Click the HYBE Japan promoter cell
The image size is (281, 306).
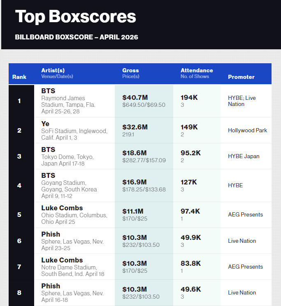pyautogui.click(x=244, y=156)
